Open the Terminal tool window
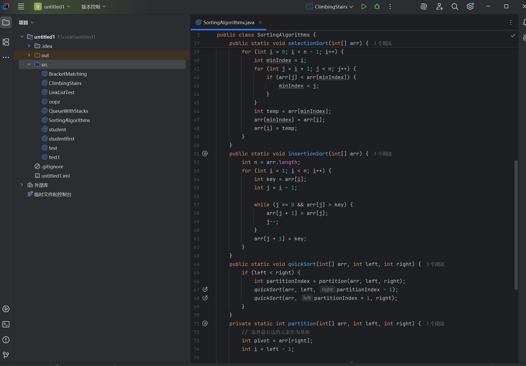Image resolution: width=526 pixels, height=366 pixels. (x=6, y=324)
